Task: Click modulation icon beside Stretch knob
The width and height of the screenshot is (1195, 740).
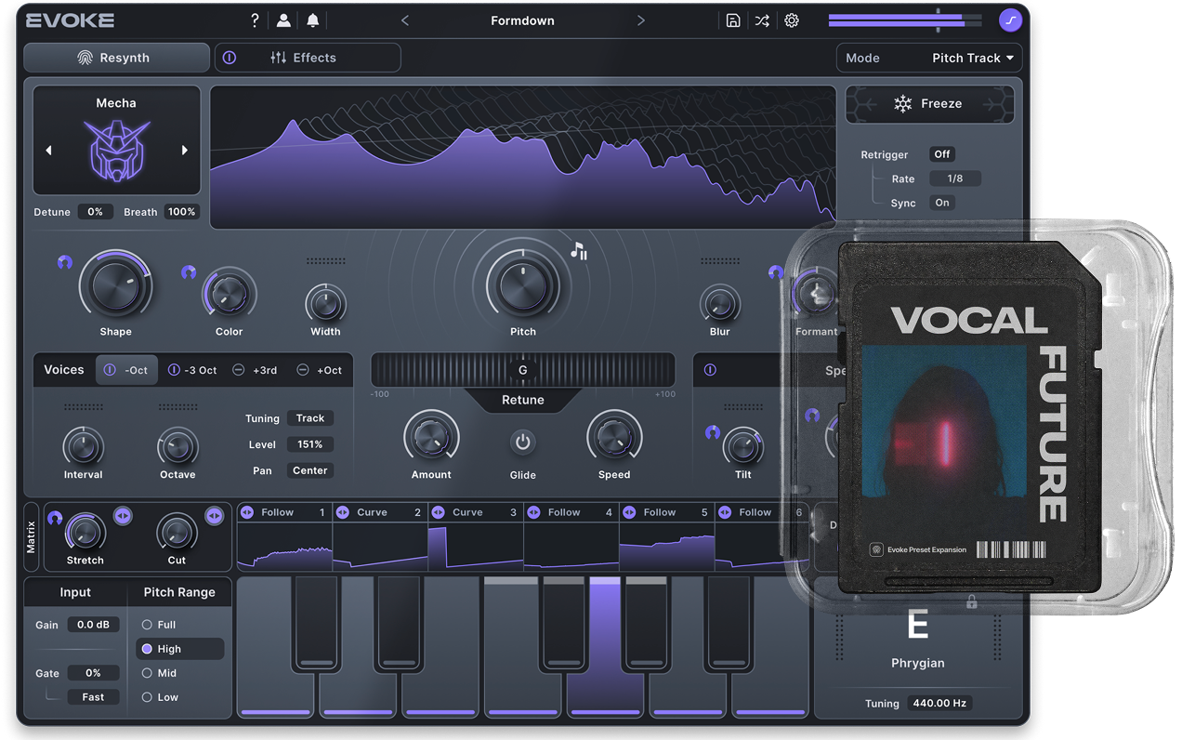Action: (55, 518)
